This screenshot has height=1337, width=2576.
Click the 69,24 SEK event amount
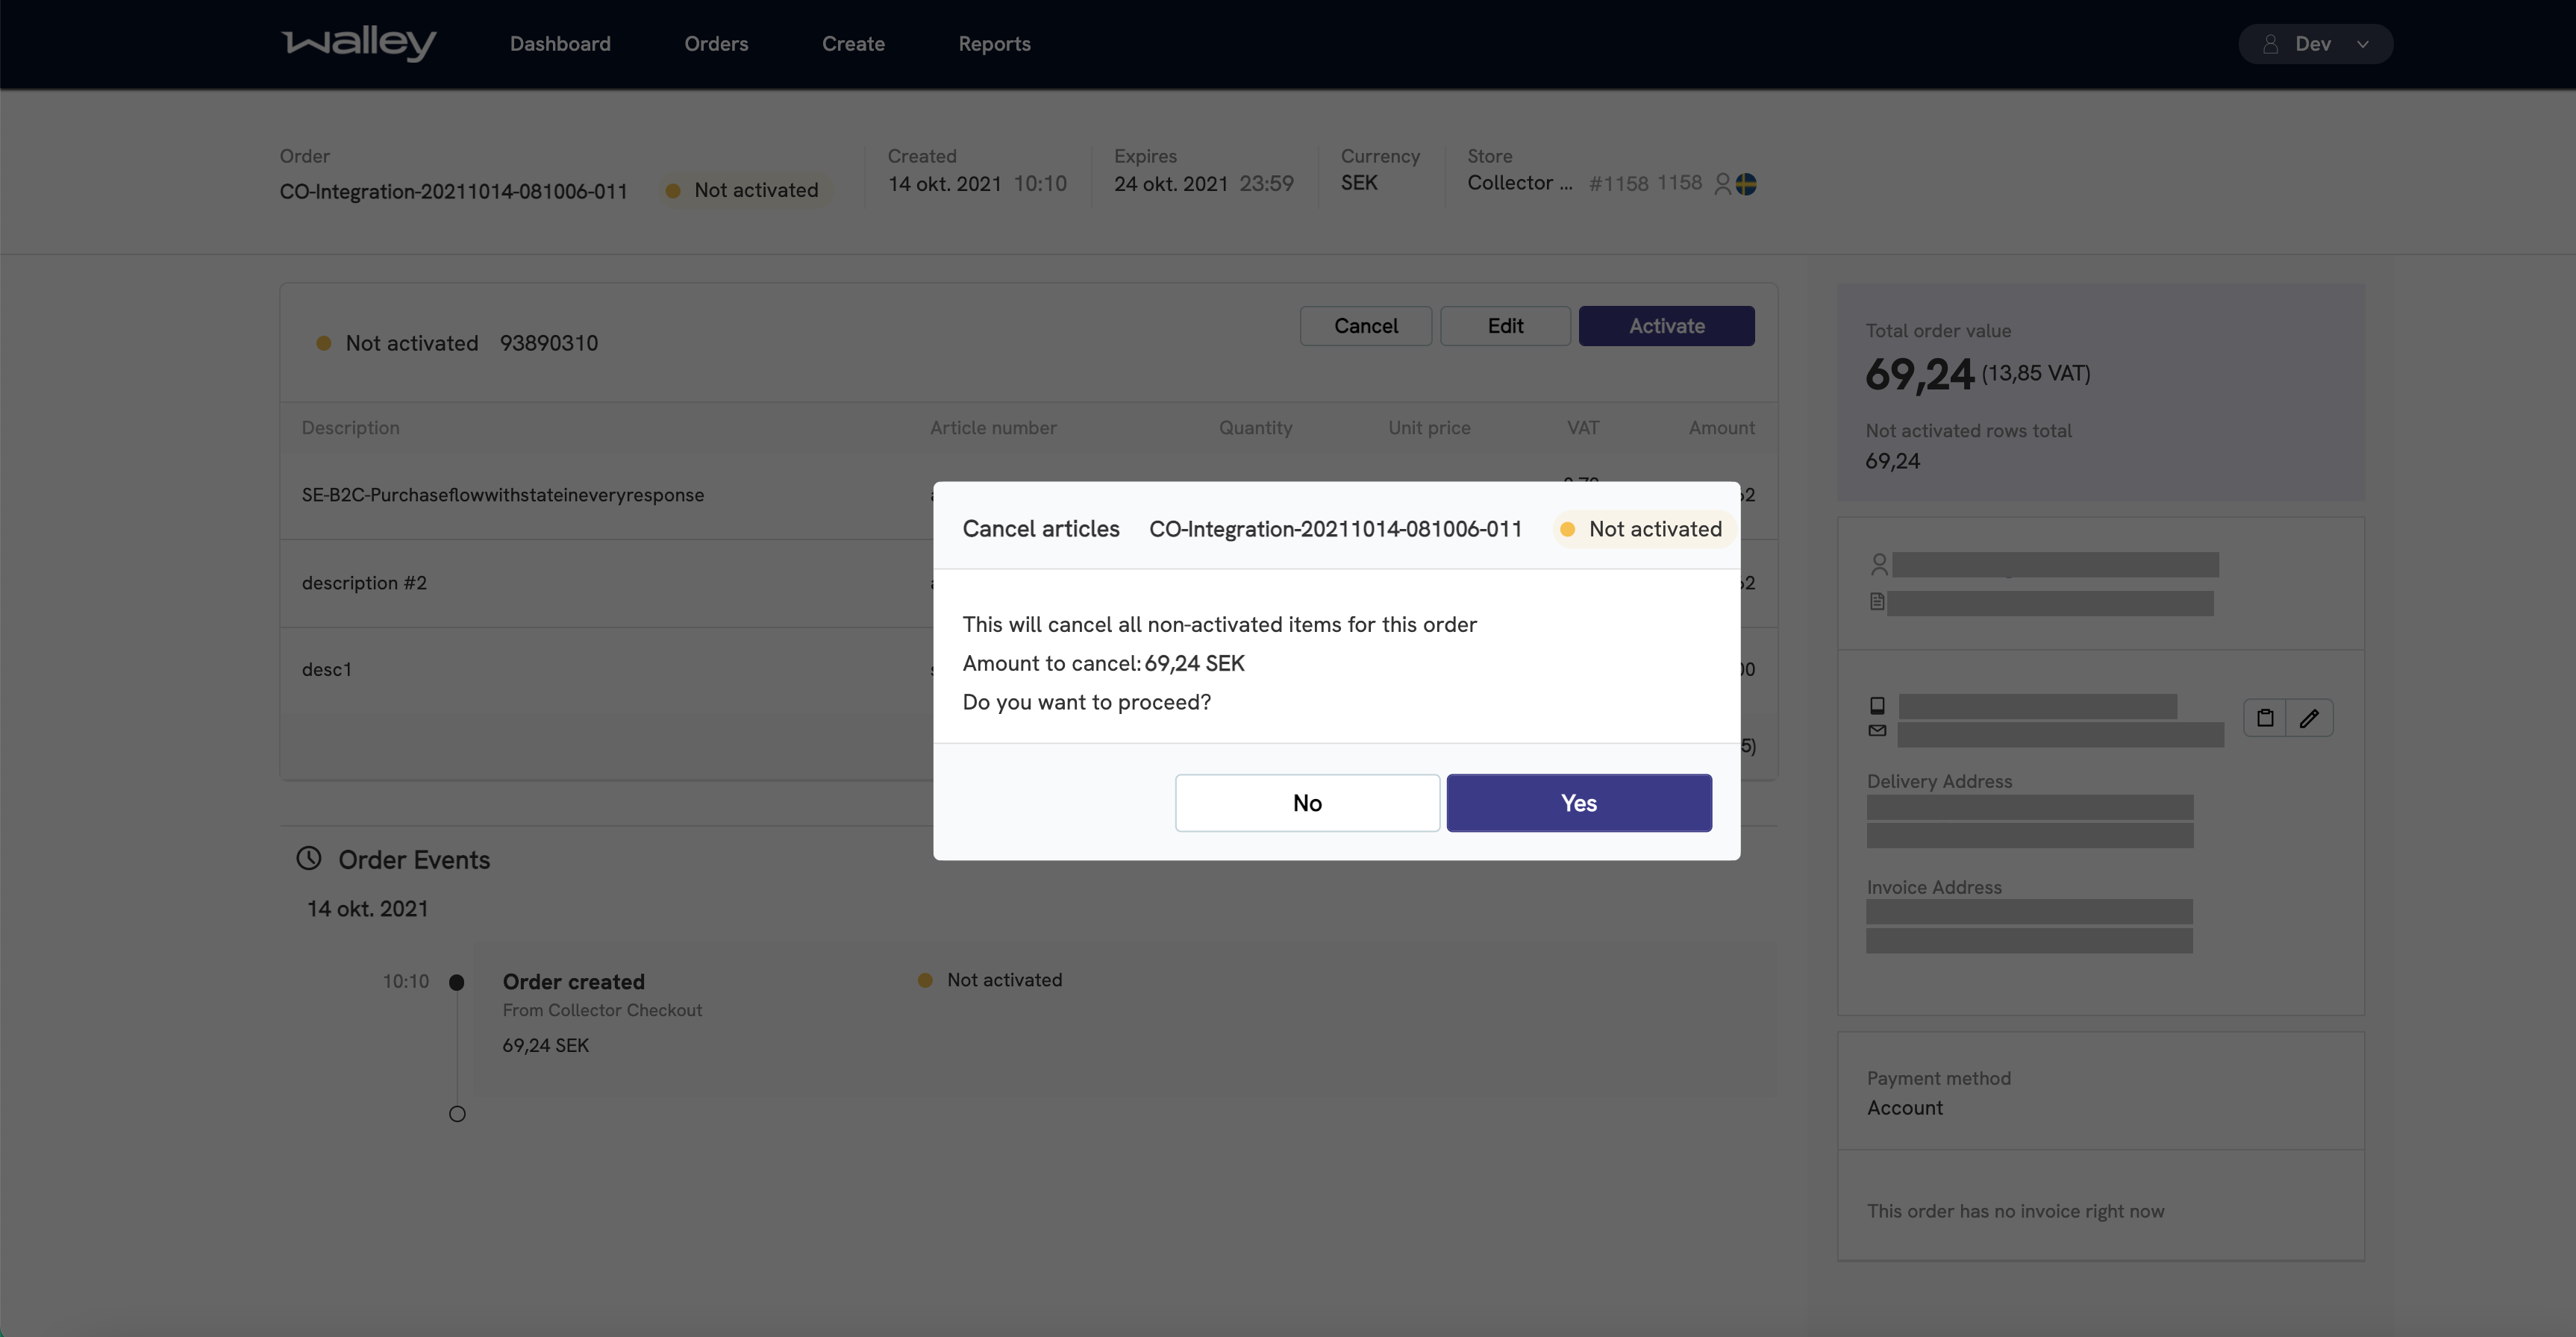pyautogui.click(x=546, y=1045)
